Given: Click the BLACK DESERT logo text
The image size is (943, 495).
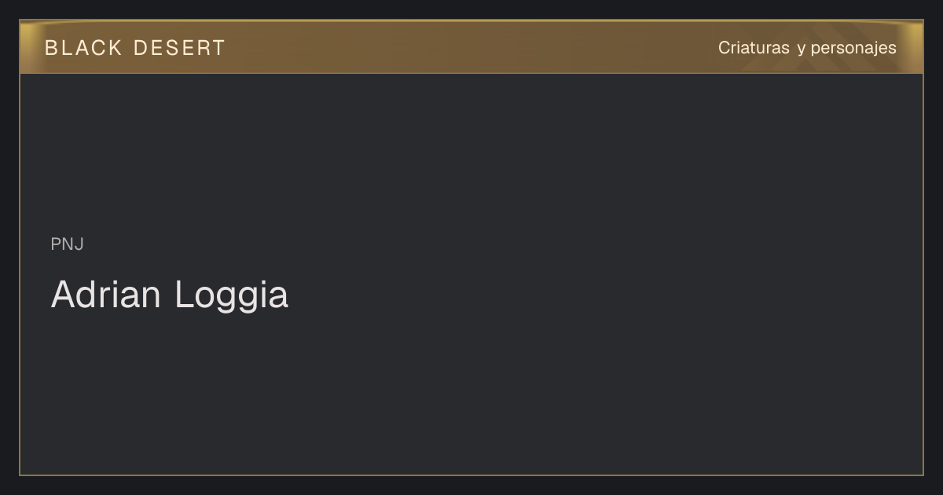Looking at the screenshot, I should (135, 48).
